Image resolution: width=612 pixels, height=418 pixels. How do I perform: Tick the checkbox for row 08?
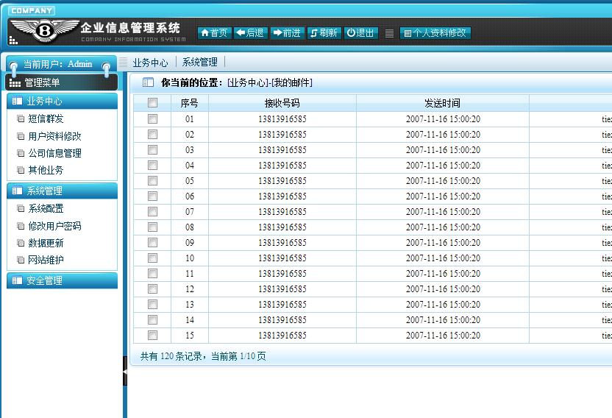pyautogui.click(x=152, y=227)
